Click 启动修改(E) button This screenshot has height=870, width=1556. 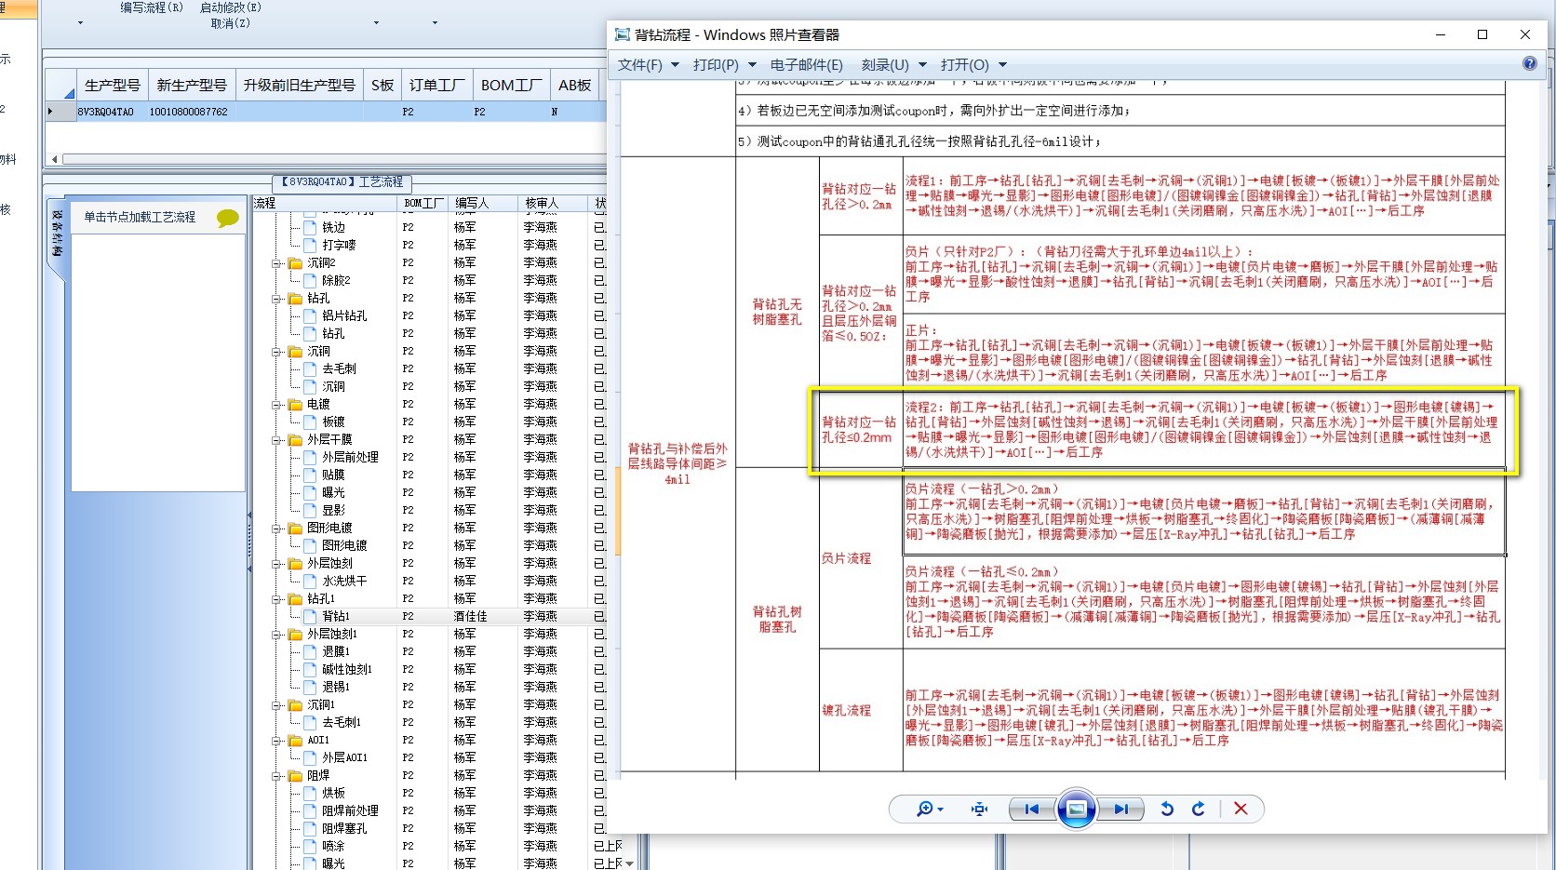click(230, 7)
